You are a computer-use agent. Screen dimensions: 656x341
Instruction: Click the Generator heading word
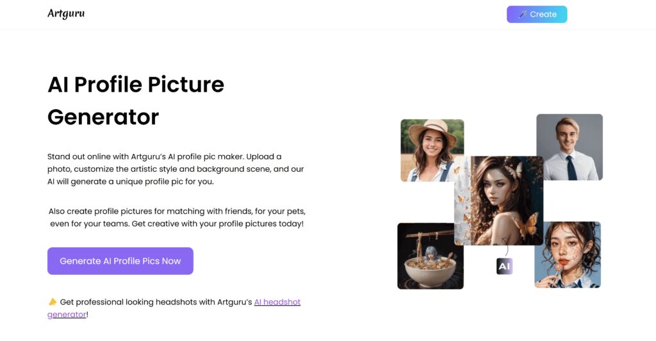point(103,117)
